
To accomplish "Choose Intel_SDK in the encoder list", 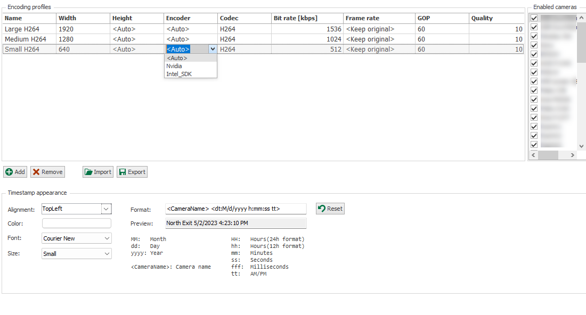I will pyautogui.click(x=179, y=74).
